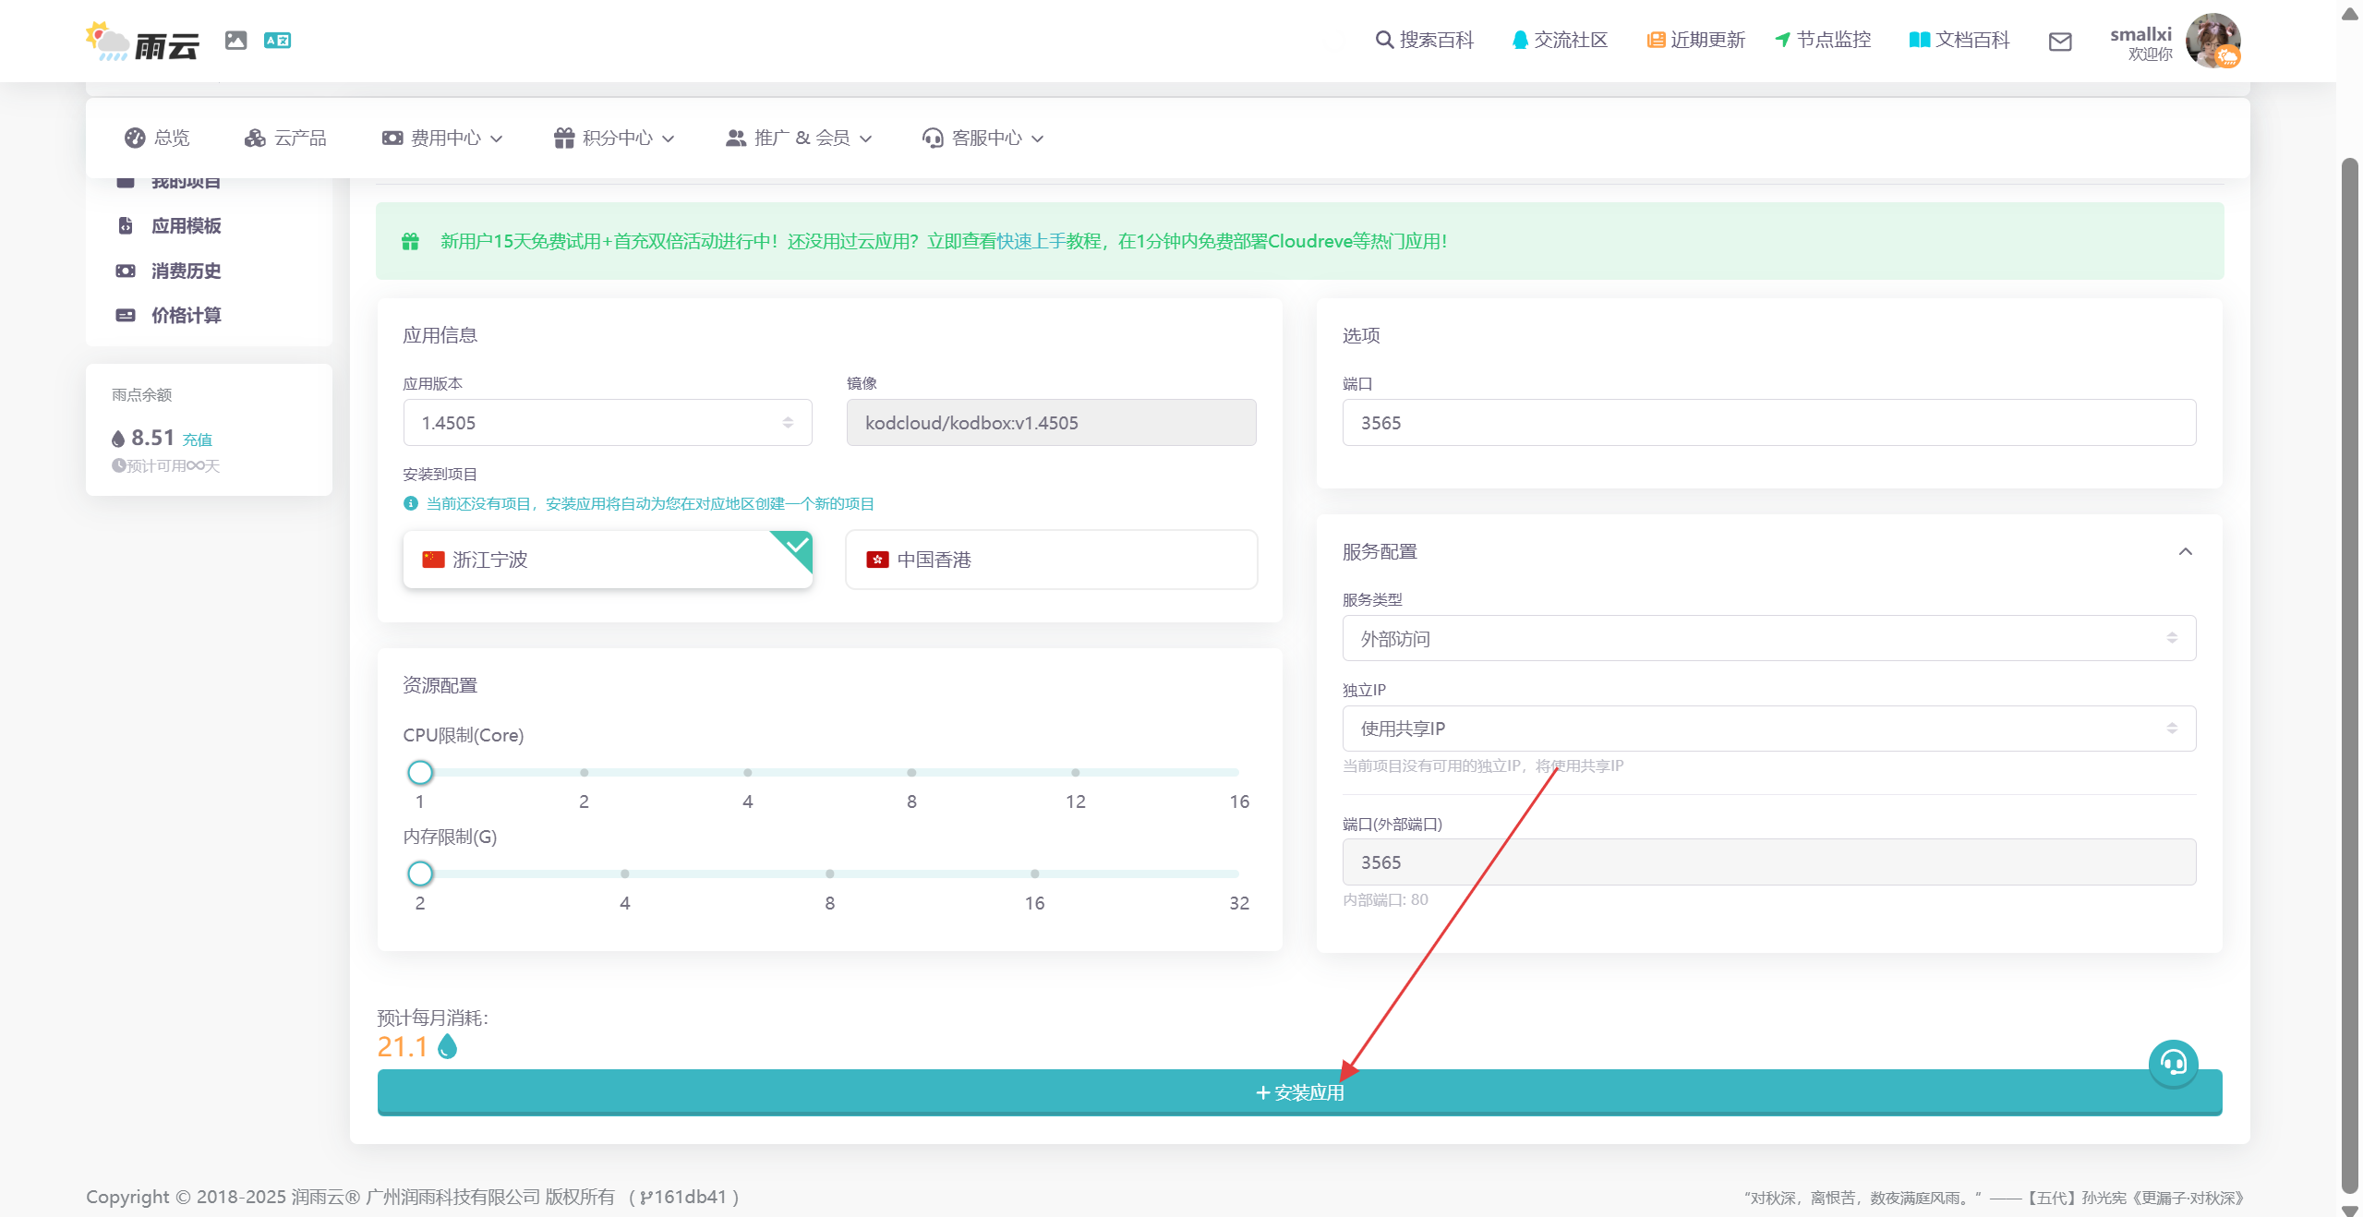This screenshot has width=2363, height=1217.
Task: Click the image icon beside the logo
Action: [x=236, y=40]
